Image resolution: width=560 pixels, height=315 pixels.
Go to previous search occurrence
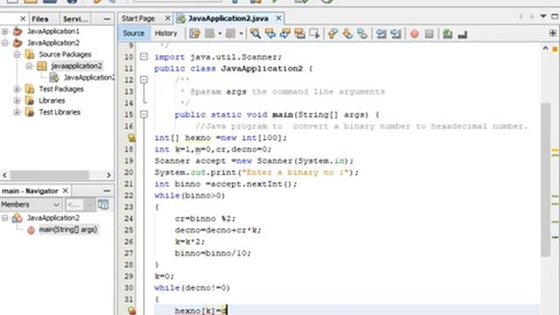click(x=270, y=33)
